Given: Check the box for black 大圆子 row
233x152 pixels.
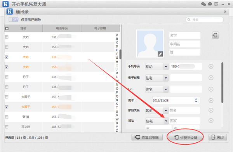Looking at the screenshot, I should coord(7,97).
